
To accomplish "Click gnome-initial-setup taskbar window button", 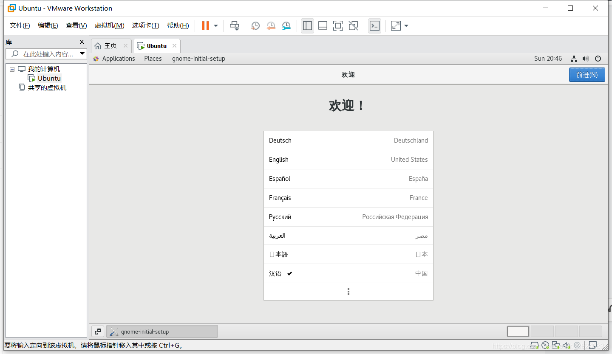I will tap(162, 332).
